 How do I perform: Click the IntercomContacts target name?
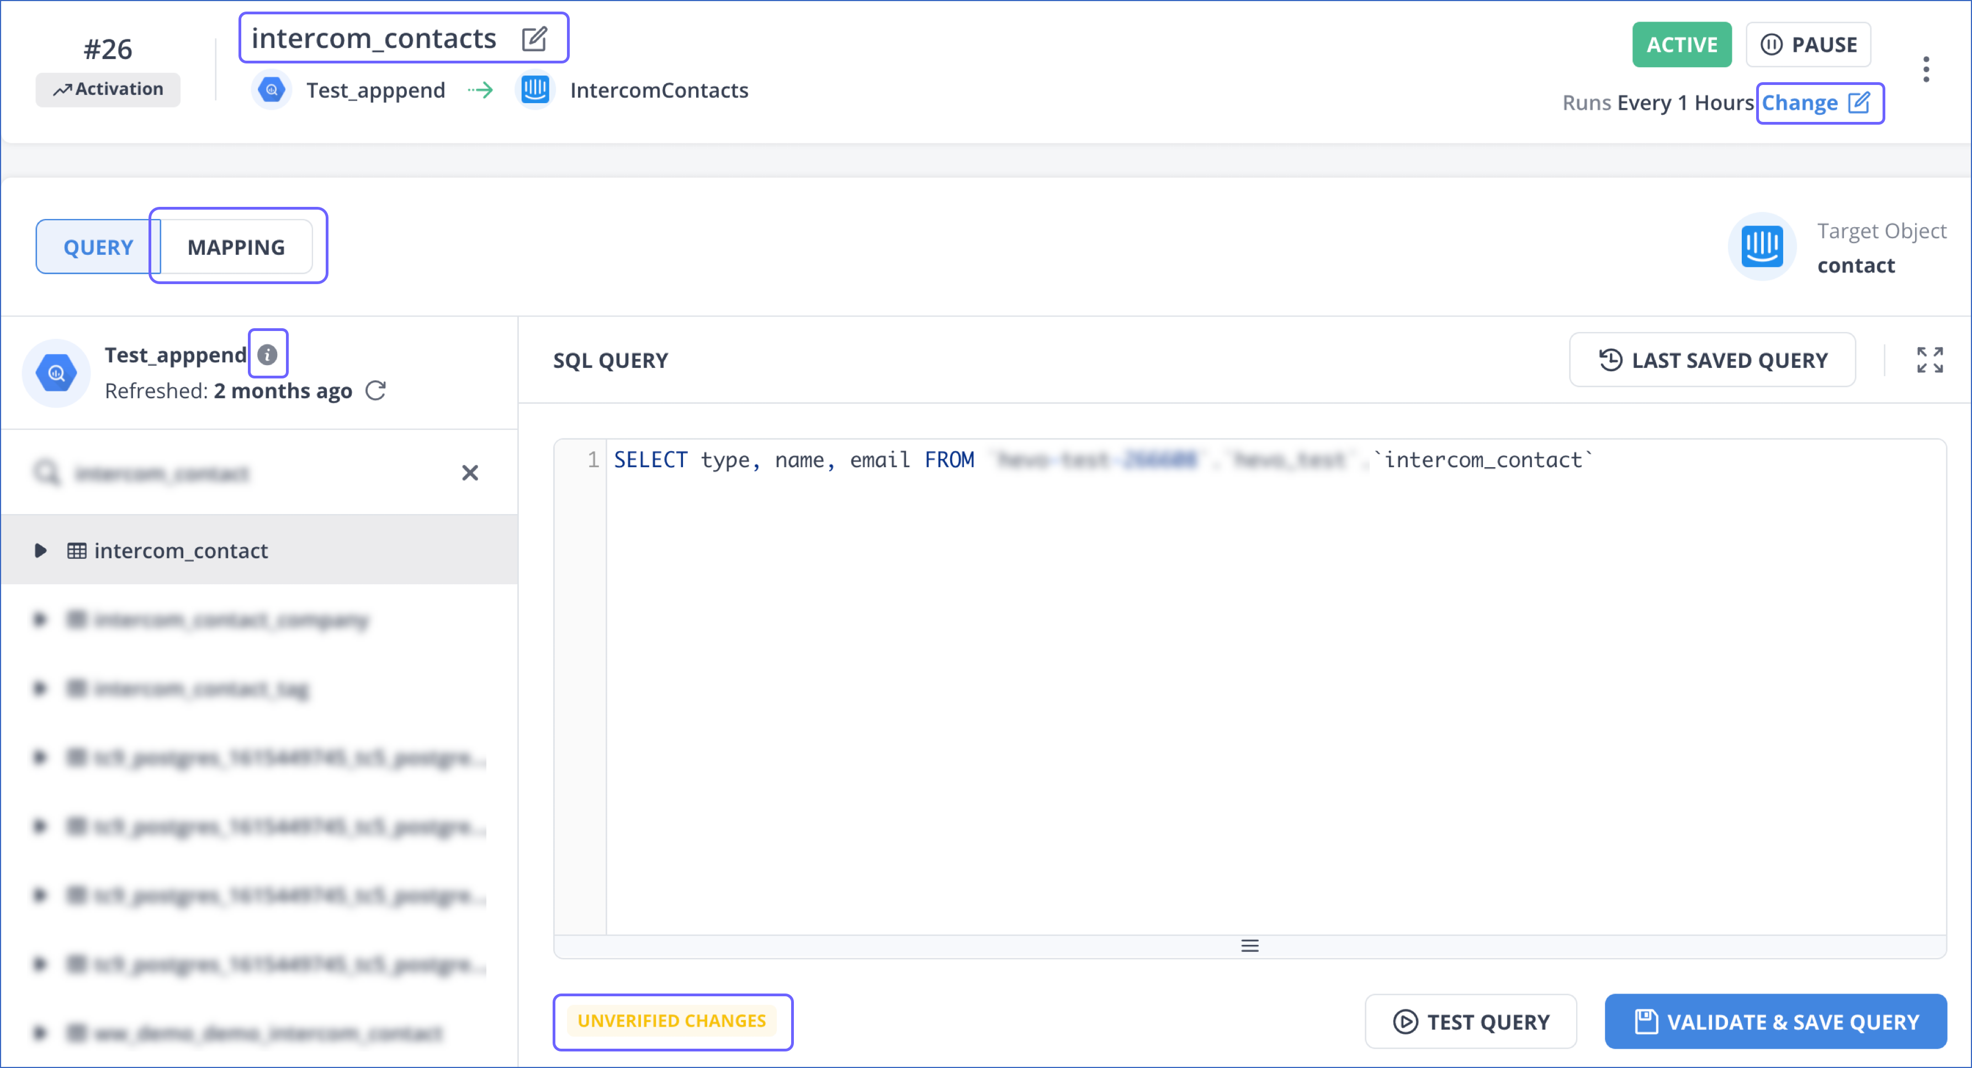pos(659,90)
